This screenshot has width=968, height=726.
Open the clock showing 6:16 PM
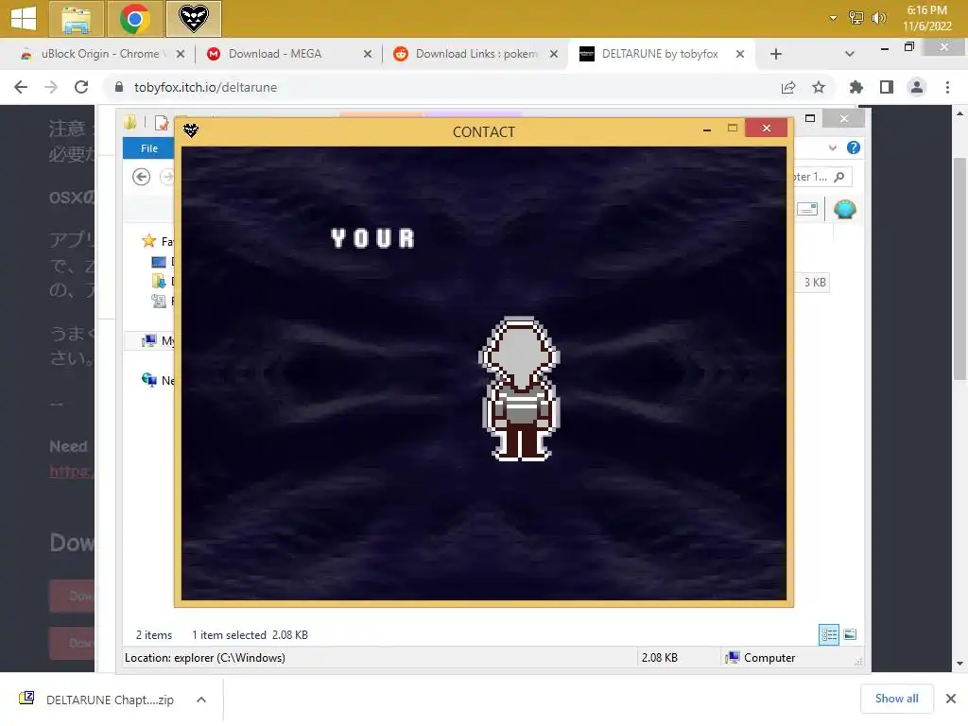pos(926,18)
